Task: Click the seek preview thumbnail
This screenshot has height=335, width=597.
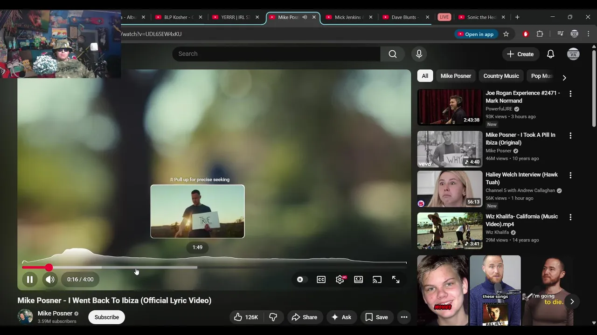Action: (x=197, y=211)
